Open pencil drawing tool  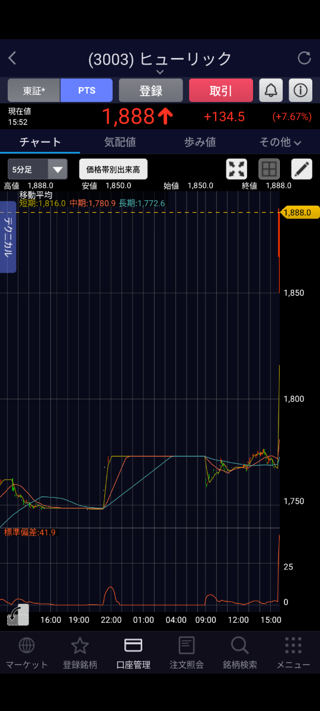[x=302, y=169]
